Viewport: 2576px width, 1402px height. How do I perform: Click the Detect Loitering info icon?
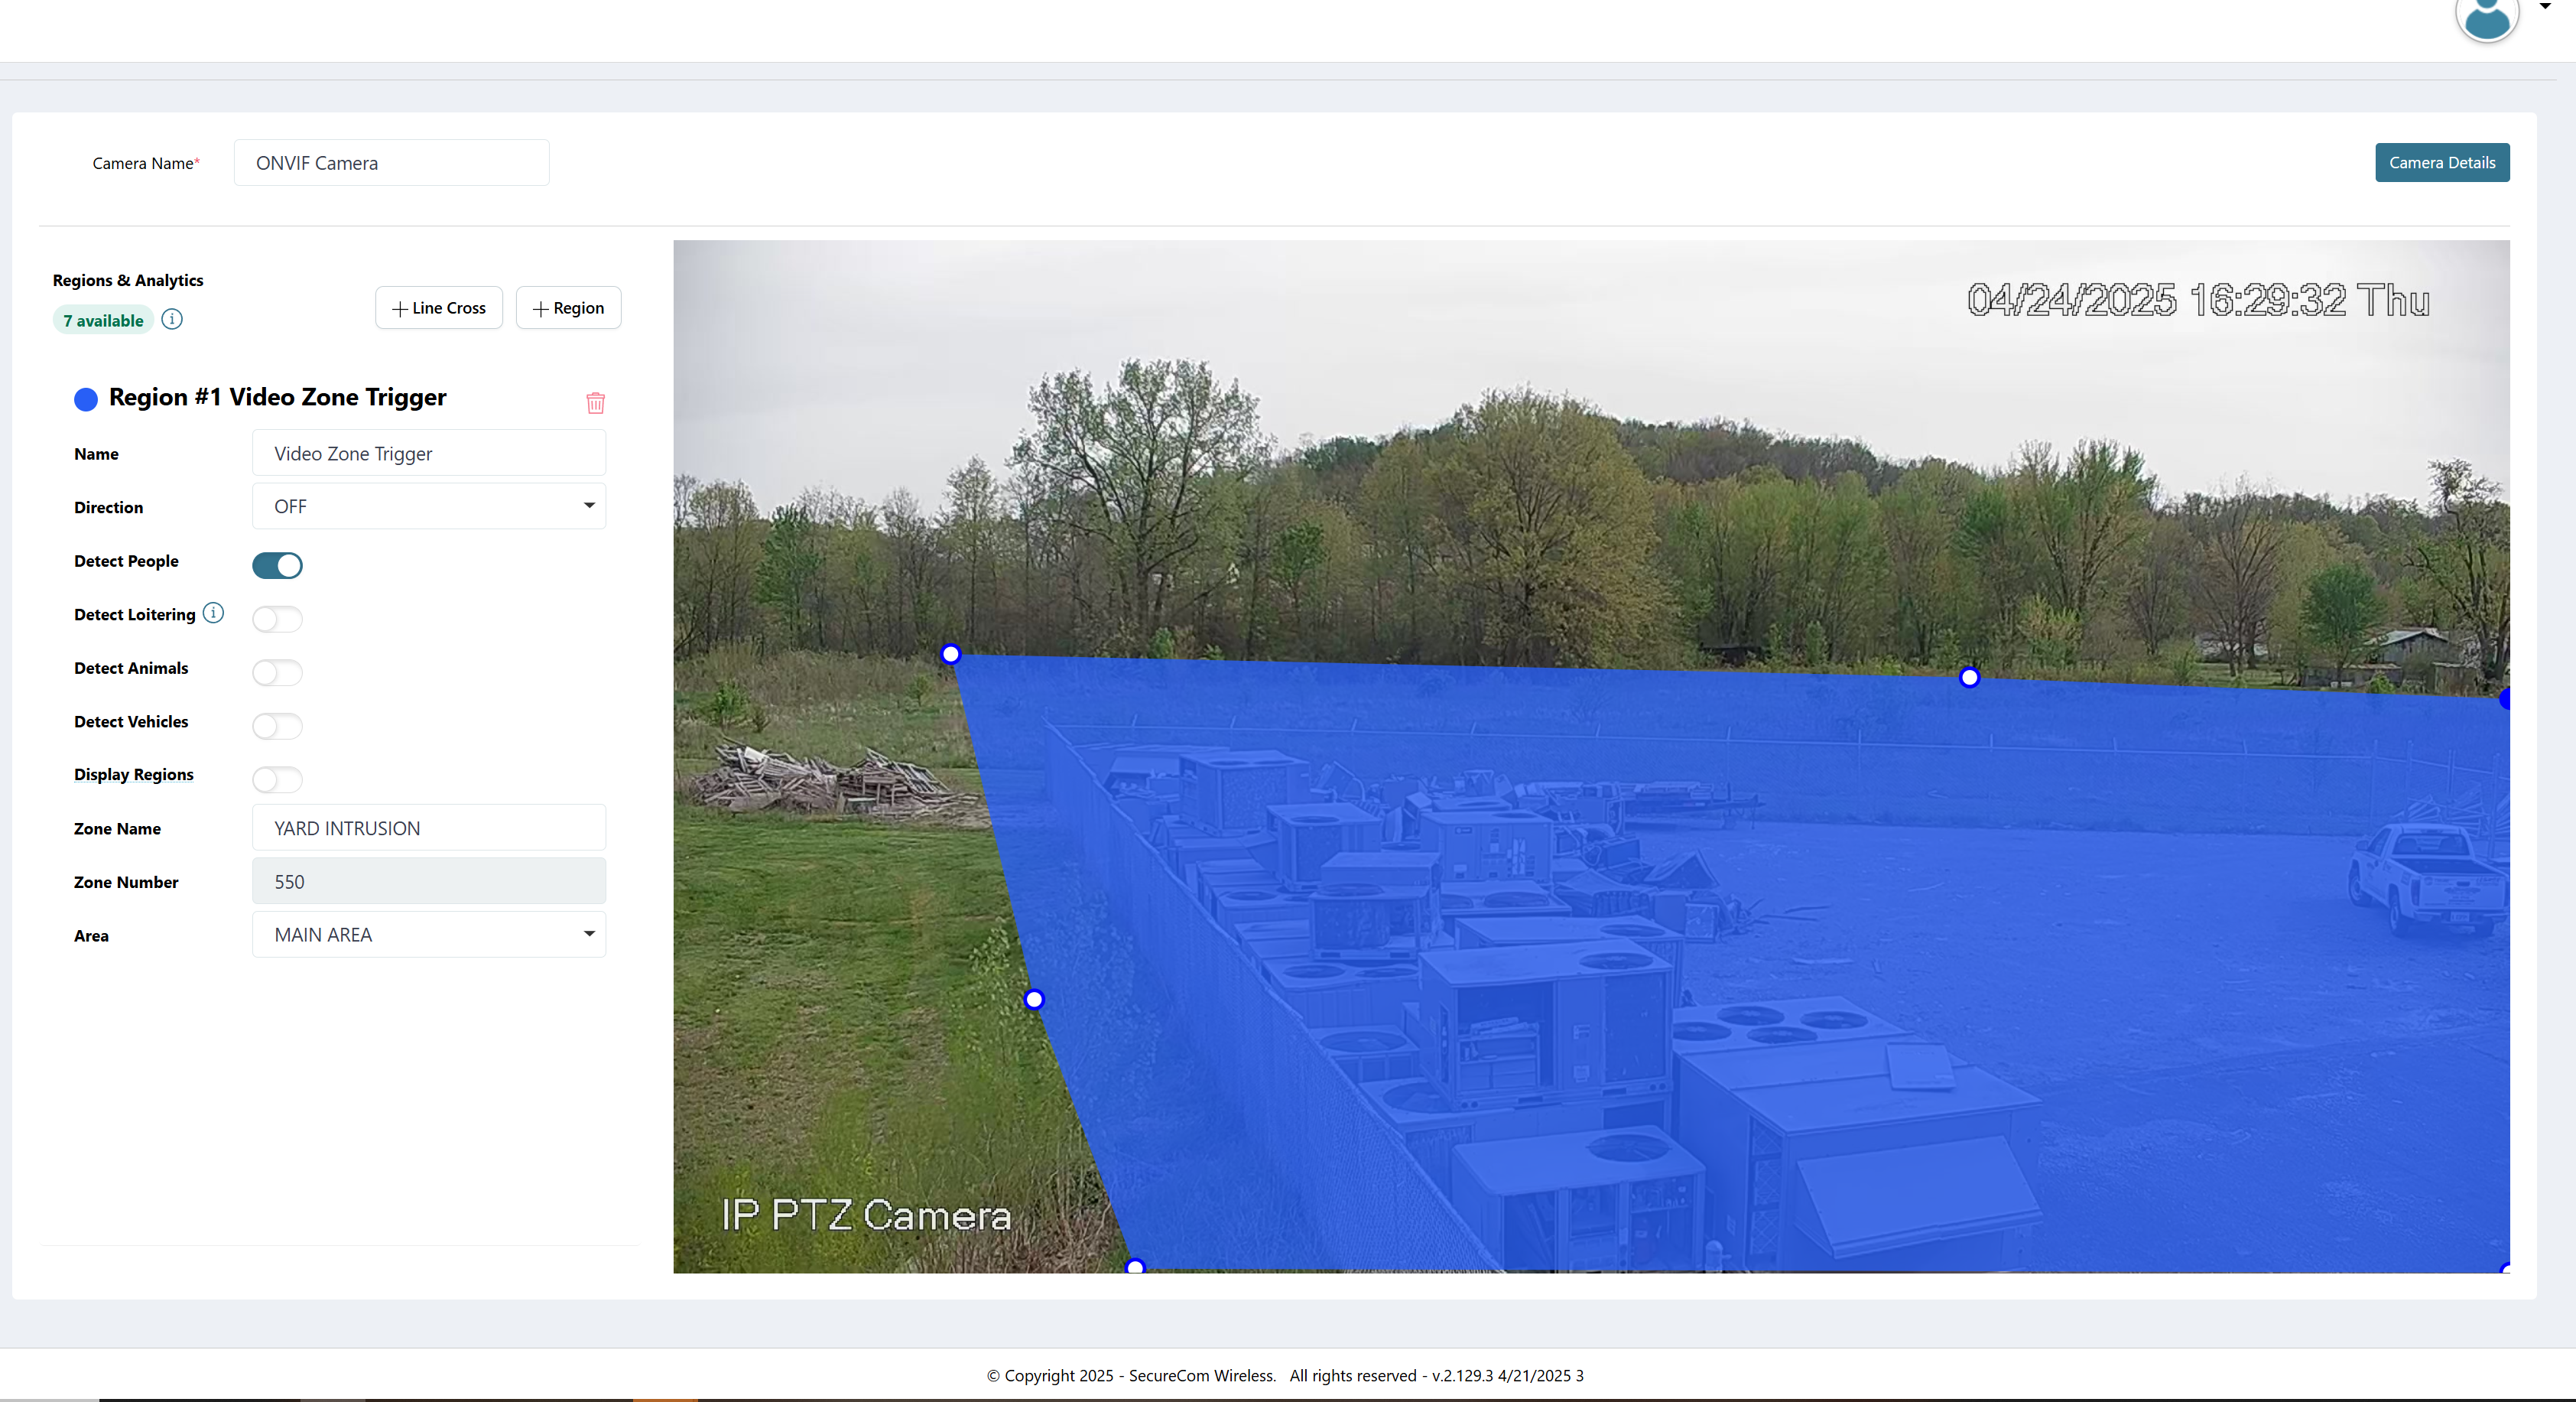(213, 613)
